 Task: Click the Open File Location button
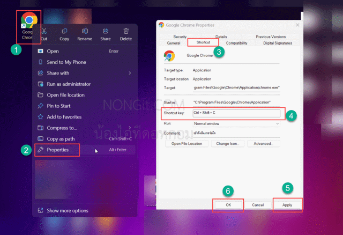(x=187, y=144)
